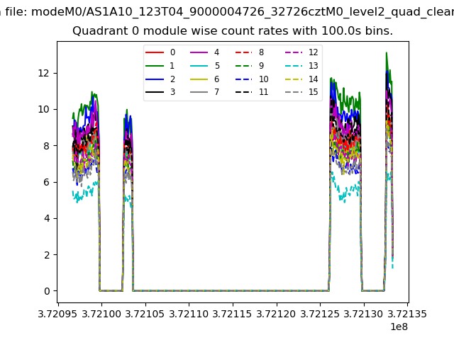This screenshot has width=454, height=340.
Task: Click the 1e8 axis offset text
Action: coord(399,327)
